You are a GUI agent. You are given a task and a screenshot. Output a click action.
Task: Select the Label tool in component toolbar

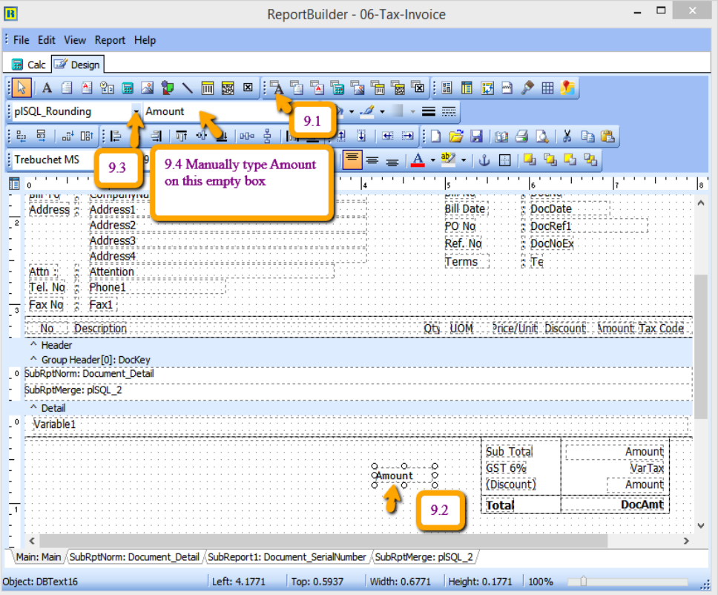(46, 88)
